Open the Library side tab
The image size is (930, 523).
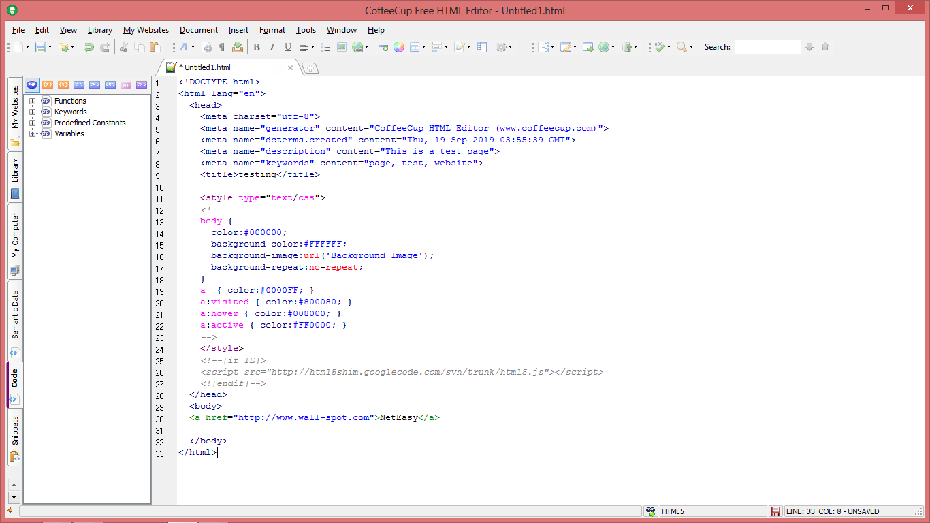click(15, 177)
